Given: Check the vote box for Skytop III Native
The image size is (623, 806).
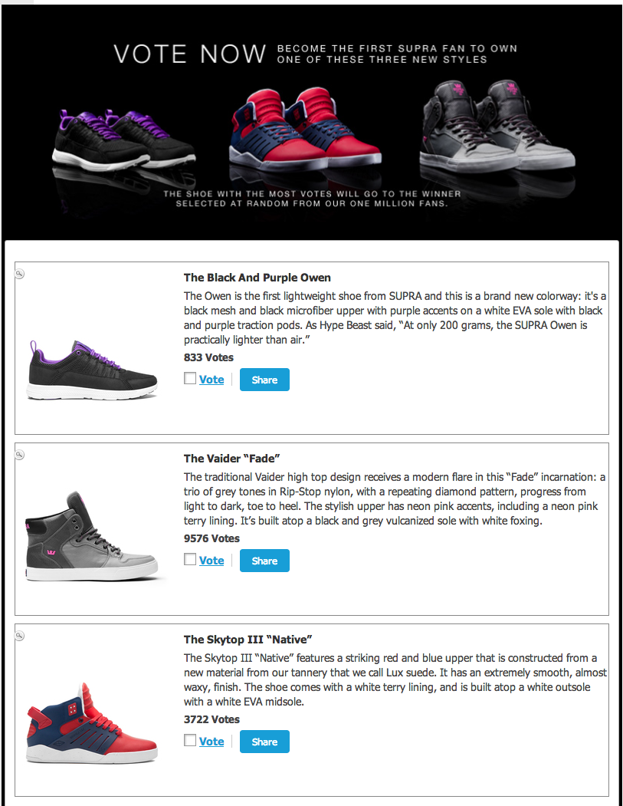Looking at the screenshot, I should [190, 740].
